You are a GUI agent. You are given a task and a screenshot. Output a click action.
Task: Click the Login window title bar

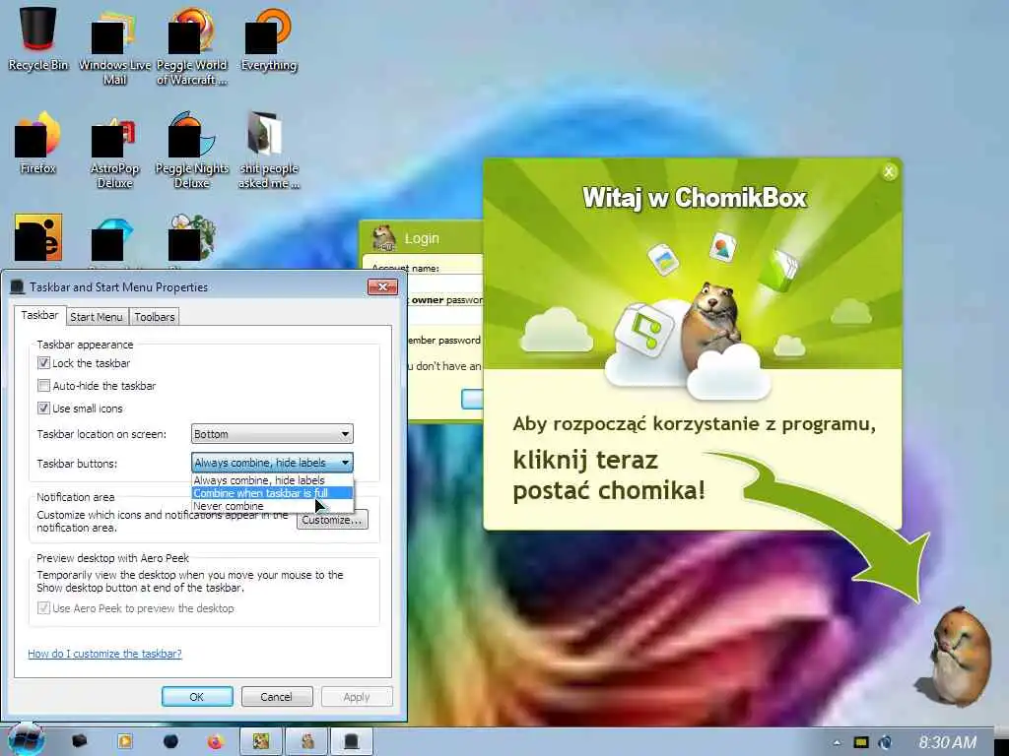pyautogui.click(x=422, y=238)
